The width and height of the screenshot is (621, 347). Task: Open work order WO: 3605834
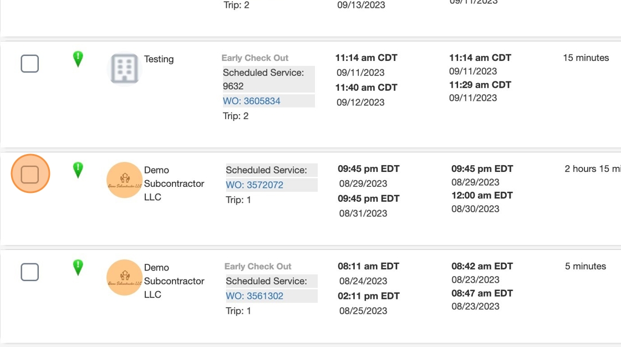pos(252,101)
